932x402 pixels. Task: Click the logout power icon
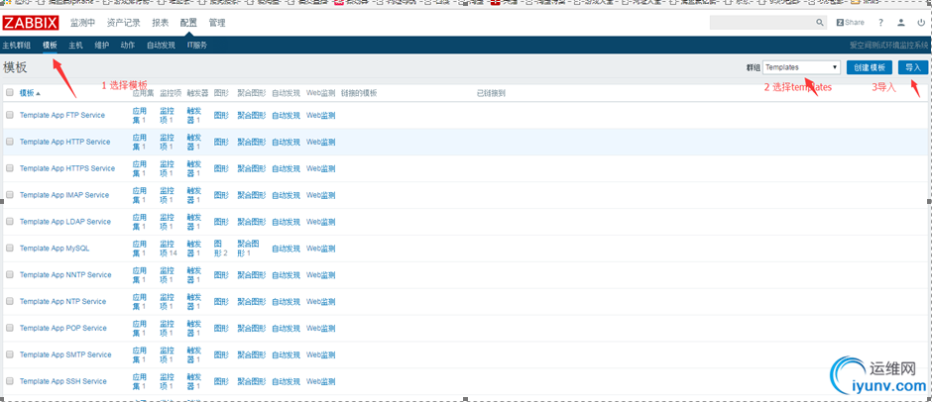(921, 23)
